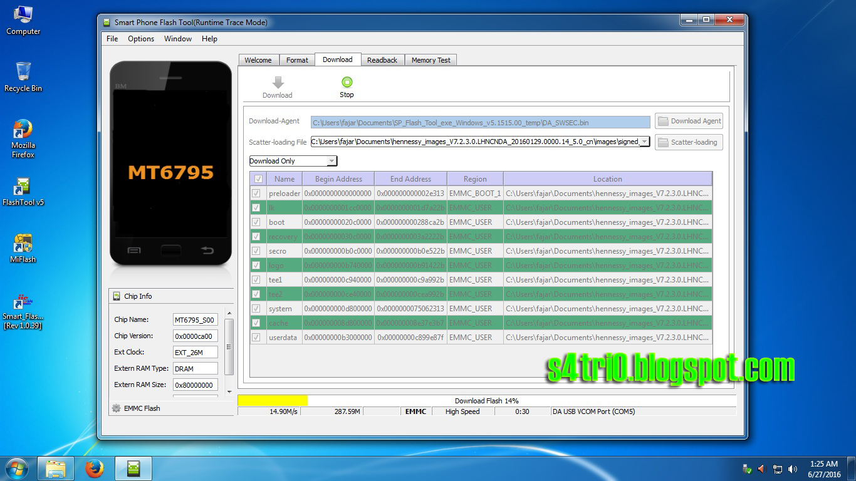Open the Windows Start button

point(17,468)
